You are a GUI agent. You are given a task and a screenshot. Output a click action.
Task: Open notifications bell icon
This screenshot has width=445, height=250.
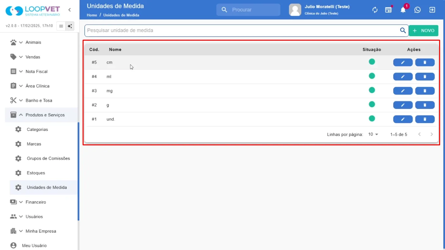point(403,10)
